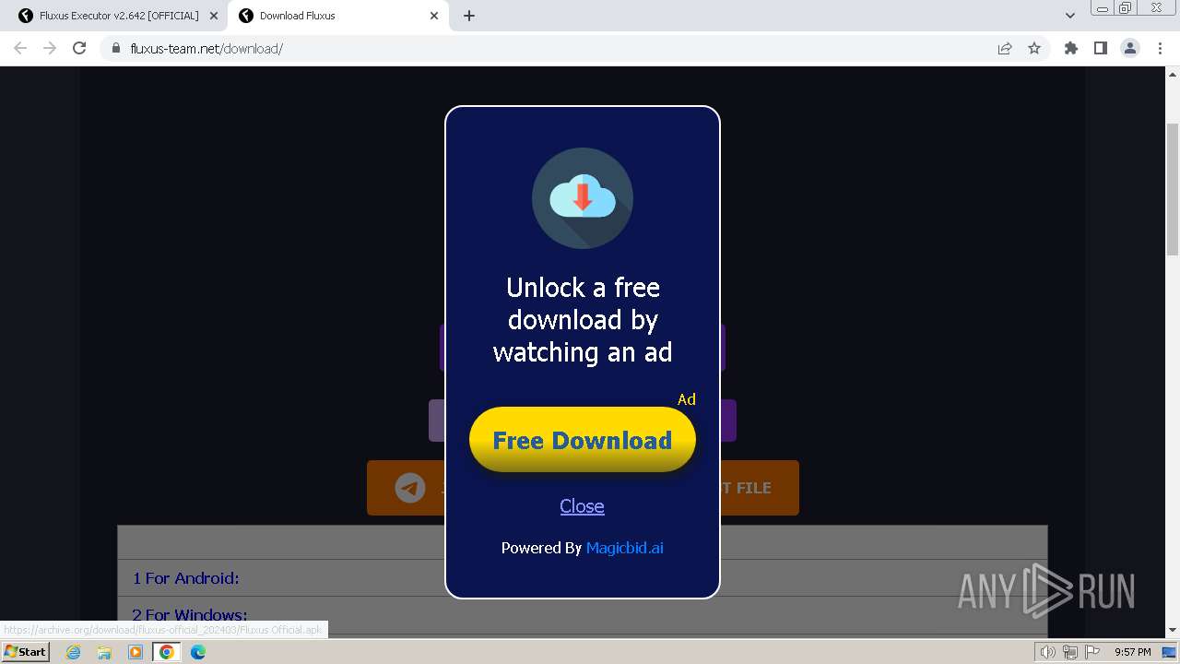Click the 9:57 PM clock

[x=1132, y=652]
